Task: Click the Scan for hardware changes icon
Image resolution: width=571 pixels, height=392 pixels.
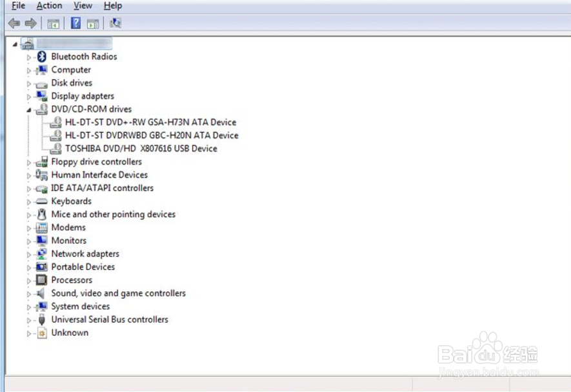Action: pos(116,23)
